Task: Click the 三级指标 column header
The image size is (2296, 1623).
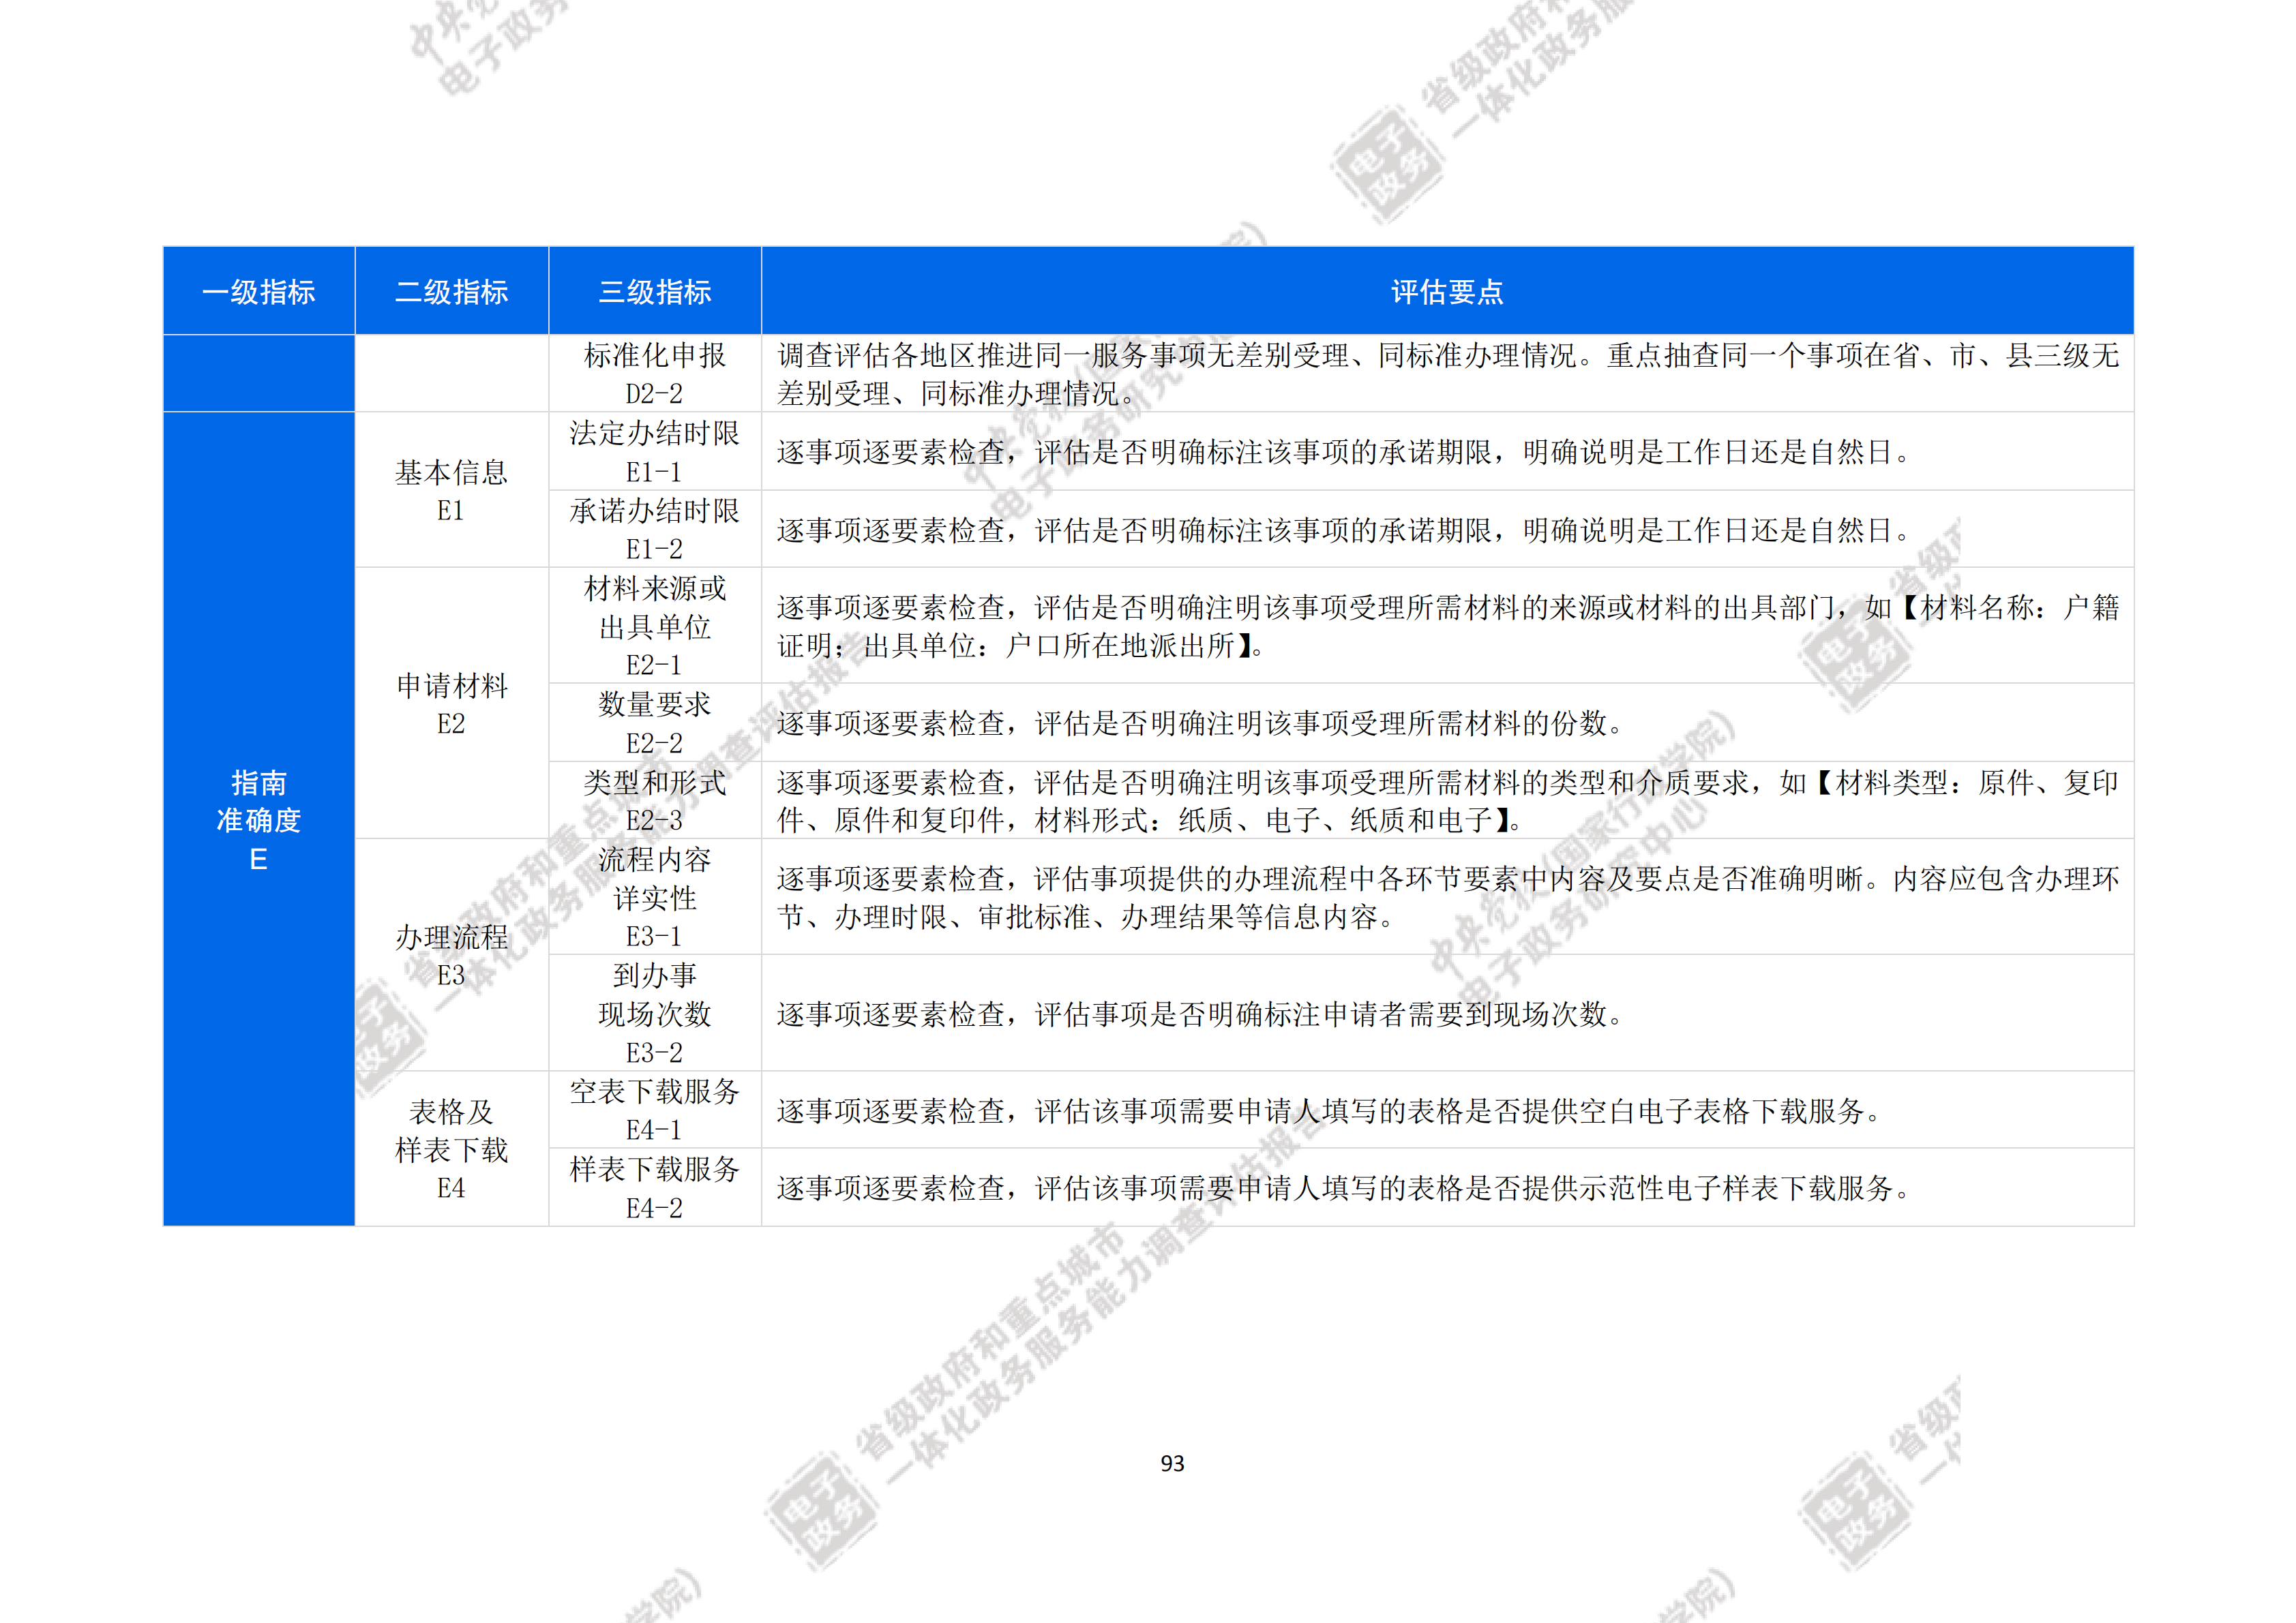Action: pyautogui.click(x=655, y=292)
